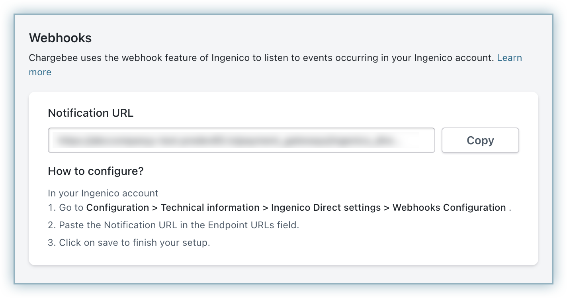Click the bold Webhooks Configuration text
567x298 pixels.
point(449,208)
